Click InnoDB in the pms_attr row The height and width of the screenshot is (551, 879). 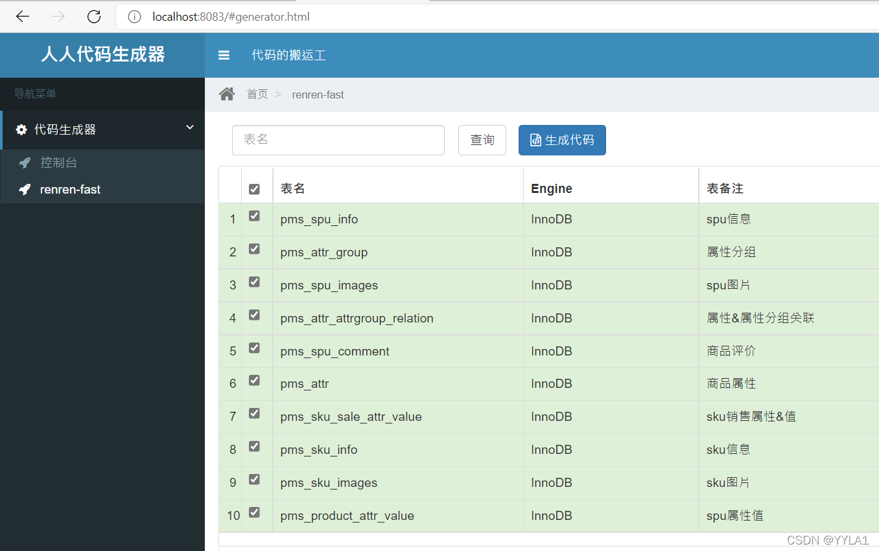point(552,384)
